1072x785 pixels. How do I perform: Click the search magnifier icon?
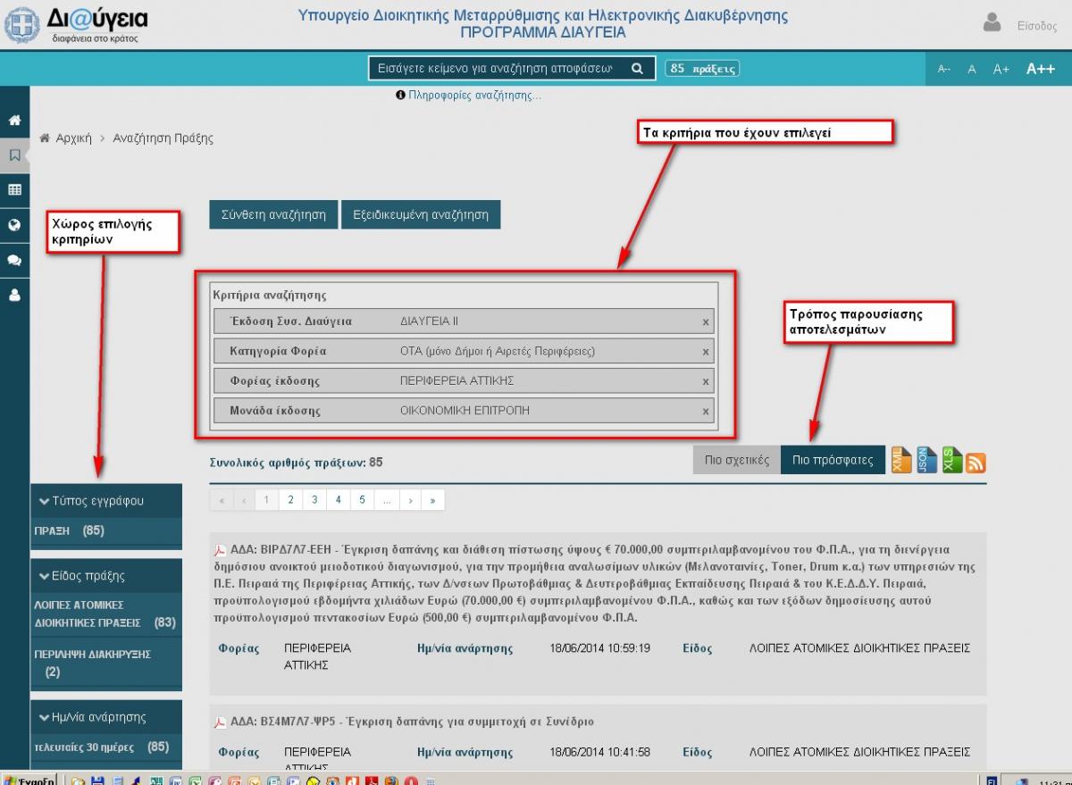[637, 69]
